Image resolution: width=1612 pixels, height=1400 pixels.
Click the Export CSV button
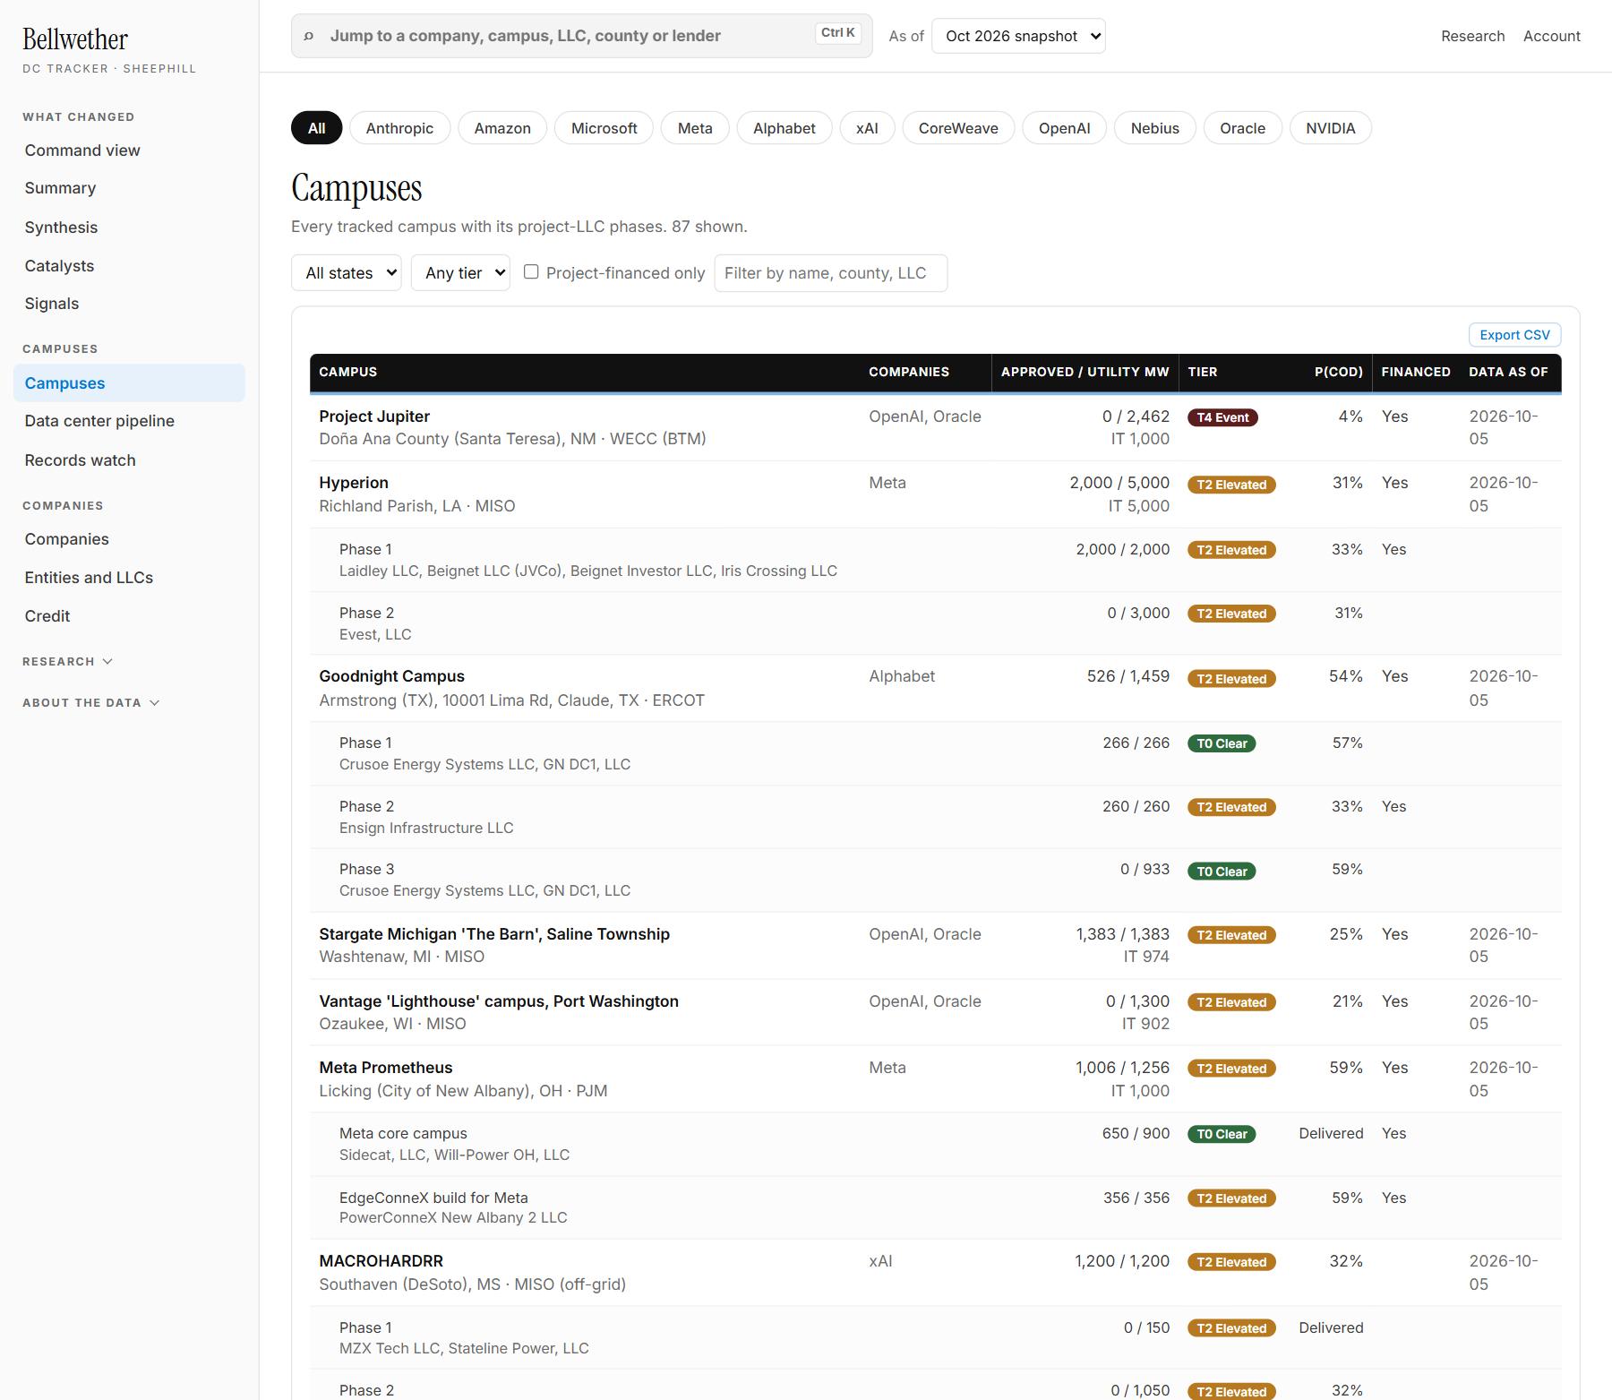tap(1514, 335)
